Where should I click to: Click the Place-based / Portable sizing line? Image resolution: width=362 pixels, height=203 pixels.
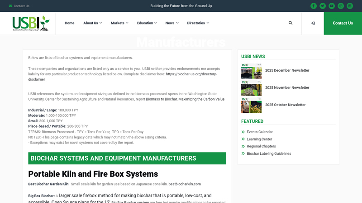(x=58, y=126)
